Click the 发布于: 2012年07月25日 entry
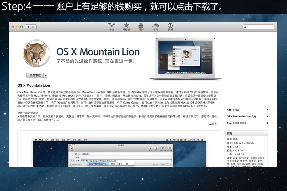The width and height of the screenshot is (287, 191). click(x=241, y=143)
